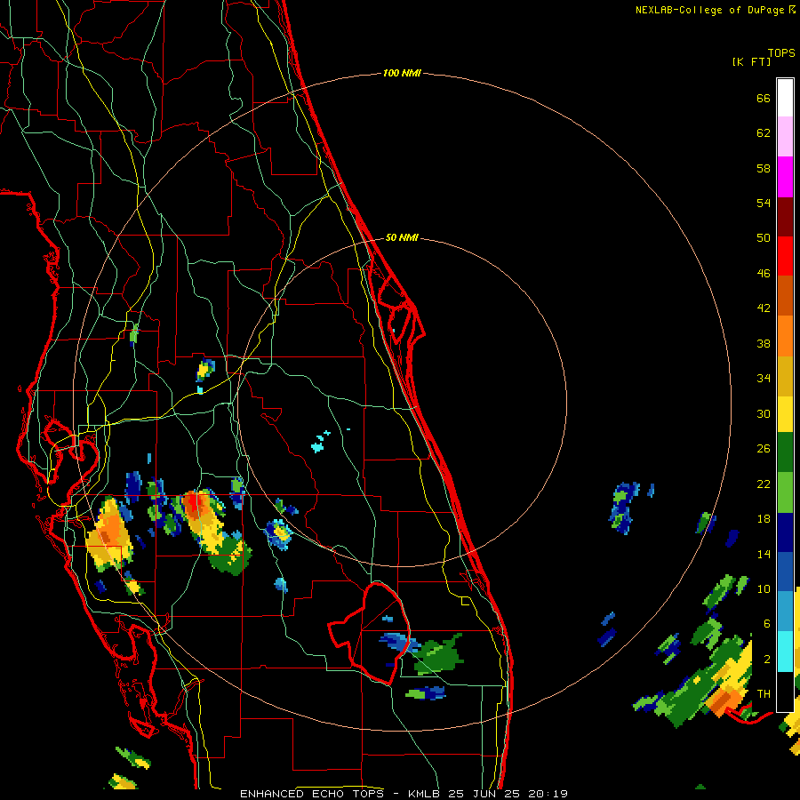Pick the light pink swatch in color bar
Image resolution: width=800 pixels, height=800 pixels.
point(785,137)
